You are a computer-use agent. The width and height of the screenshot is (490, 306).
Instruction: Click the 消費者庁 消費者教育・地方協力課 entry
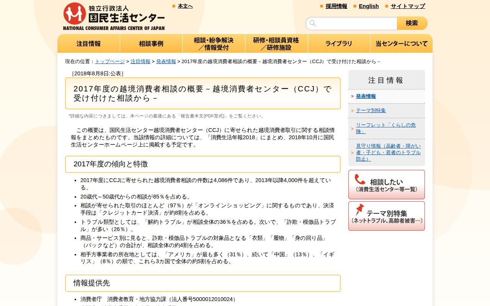(159, 299)
